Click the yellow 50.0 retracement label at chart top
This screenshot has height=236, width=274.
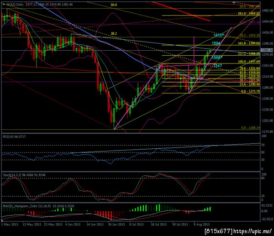point(114,5)
